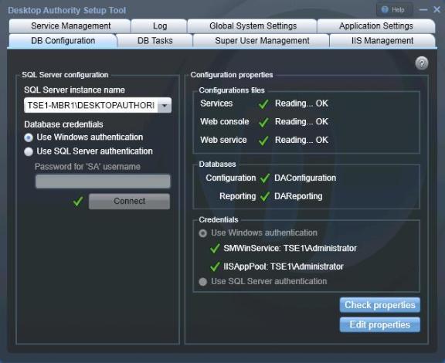Click the Check properties button
The image size is (445, 363).
click(x=380, y=305)
